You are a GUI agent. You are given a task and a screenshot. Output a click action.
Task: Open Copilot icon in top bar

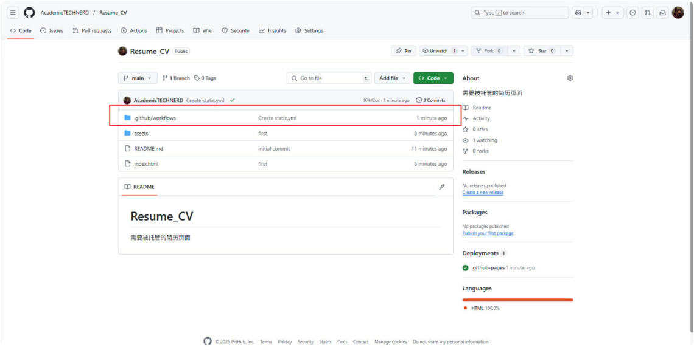tap(578, 13)
